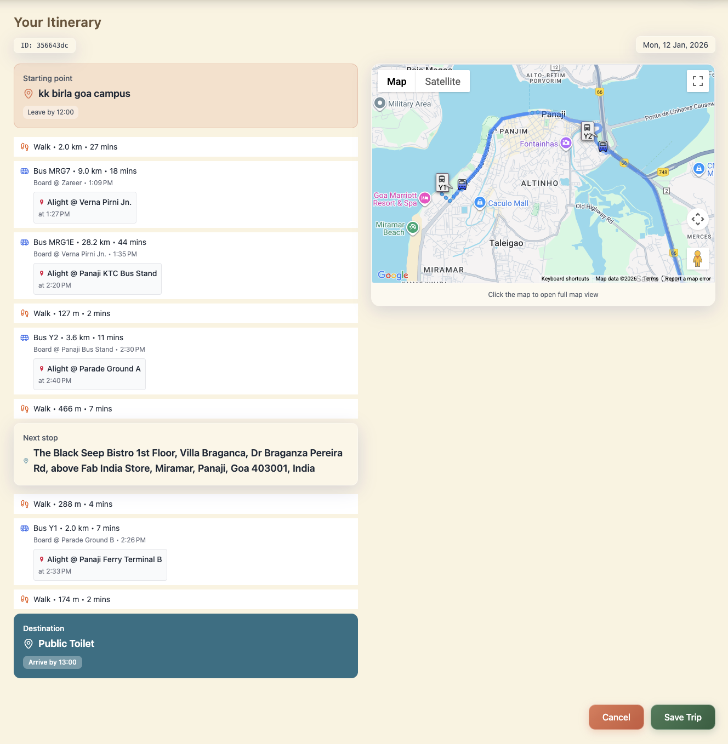Screen dimensions: 728x744
Task: Click the Google logo on the map
Action: [x=393, y=275]
